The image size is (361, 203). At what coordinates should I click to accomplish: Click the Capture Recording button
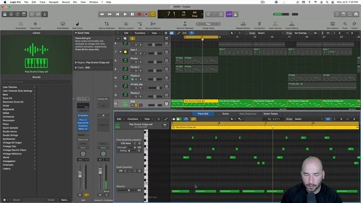click(146, 14)
